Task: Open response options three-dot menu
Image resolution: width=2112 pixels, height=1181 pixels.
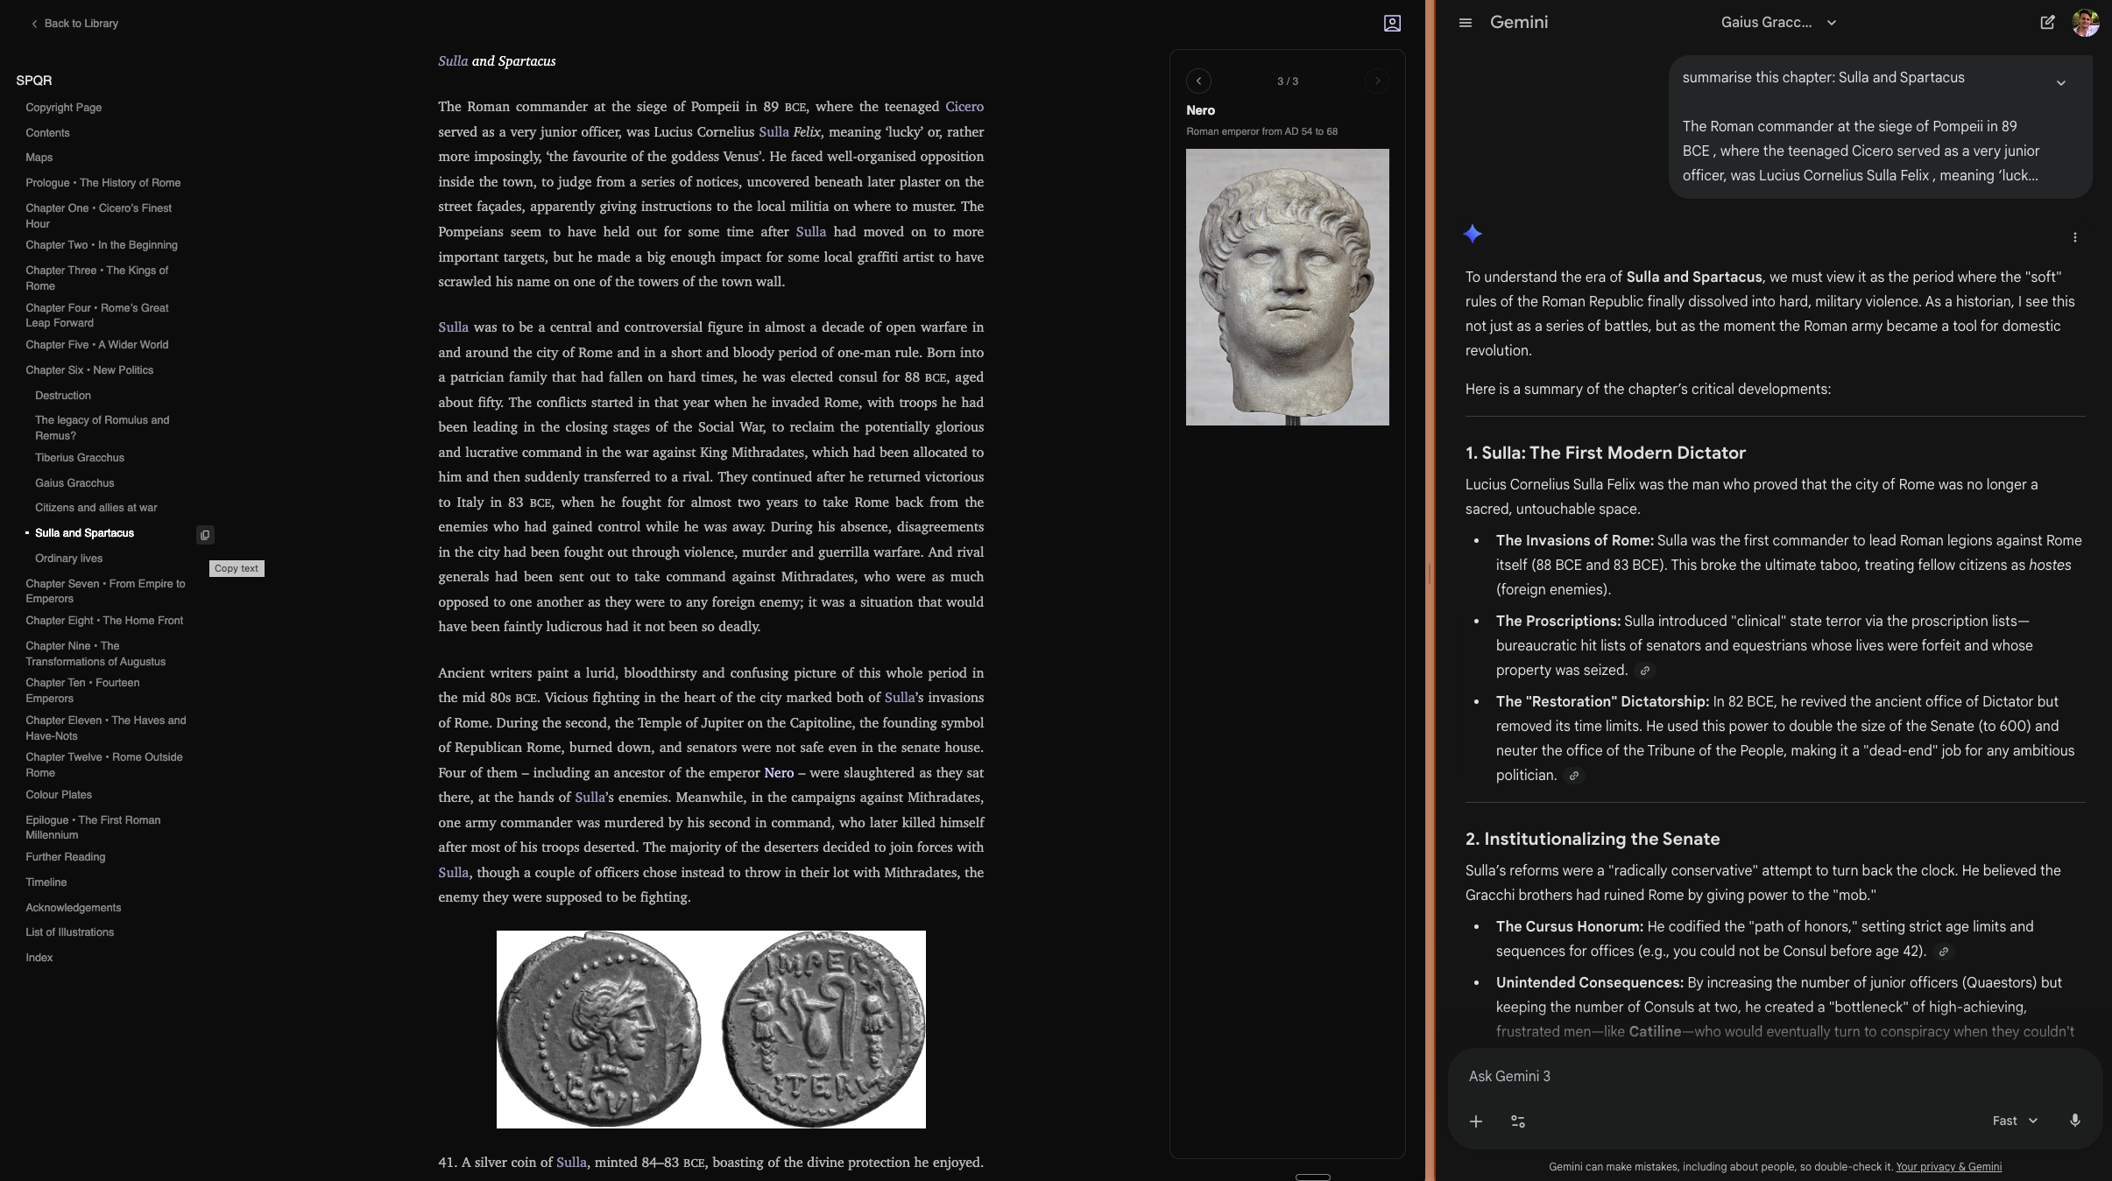Action: point(2074,237)
